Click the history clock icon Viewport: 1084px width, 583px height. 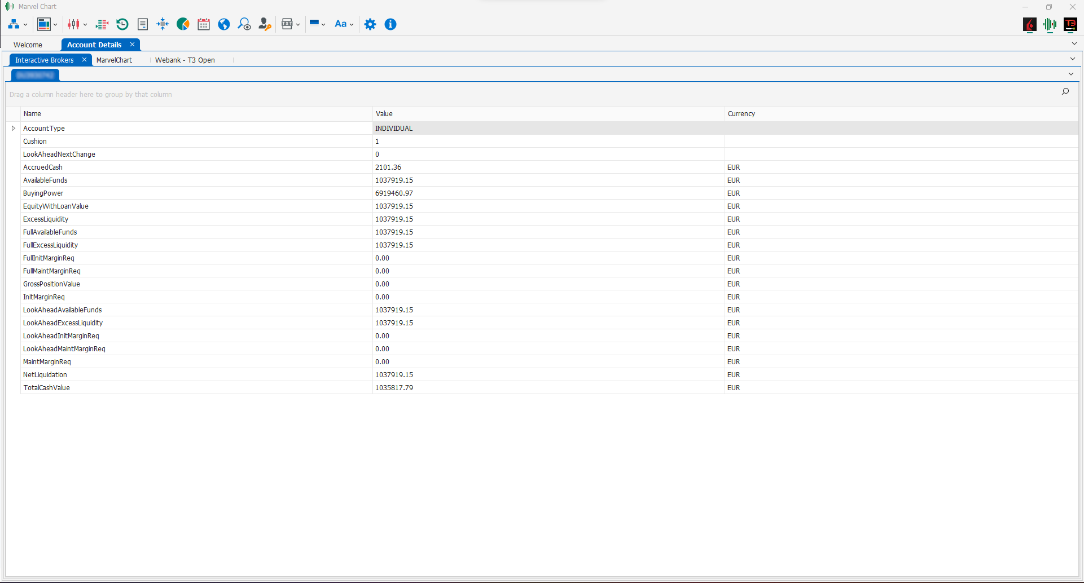click(x=122, y=24)
